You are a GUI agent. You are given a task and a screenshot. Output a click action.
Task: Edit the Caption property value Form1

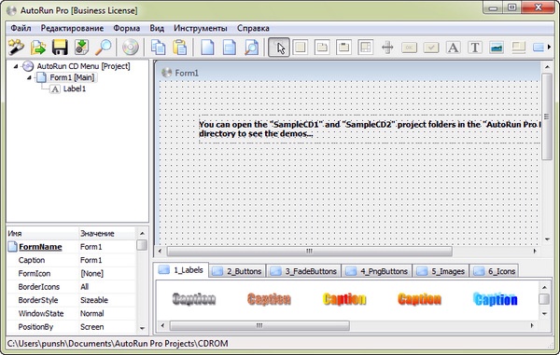[x=106, y=260]
